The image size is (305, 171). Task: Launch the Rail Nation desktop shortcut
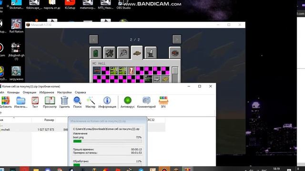click(16, 26)
